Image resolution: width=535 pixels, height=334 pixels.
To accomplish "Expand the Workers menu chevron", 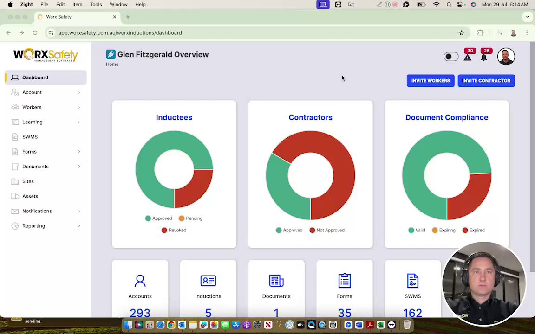I will point(79,107).
